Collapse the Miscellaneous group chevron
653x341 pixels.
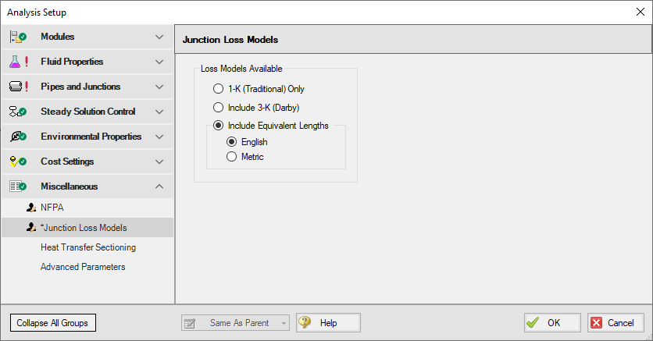point(159,186)
